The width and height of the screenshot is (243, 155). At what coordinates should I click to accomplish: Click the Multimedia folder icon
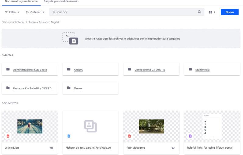tap(190, 69)
